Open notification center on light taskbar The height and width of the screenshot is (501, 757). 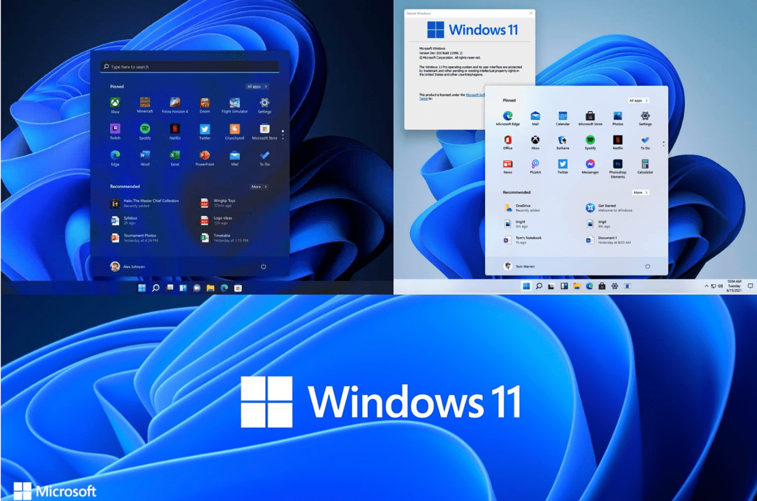click(749, 286)
